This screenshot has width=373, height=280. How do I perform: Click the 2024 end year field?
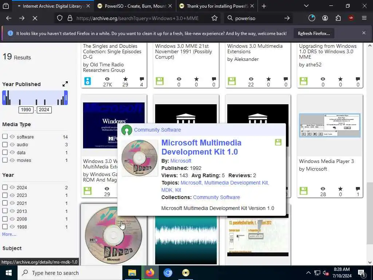(x=44, y=110)
